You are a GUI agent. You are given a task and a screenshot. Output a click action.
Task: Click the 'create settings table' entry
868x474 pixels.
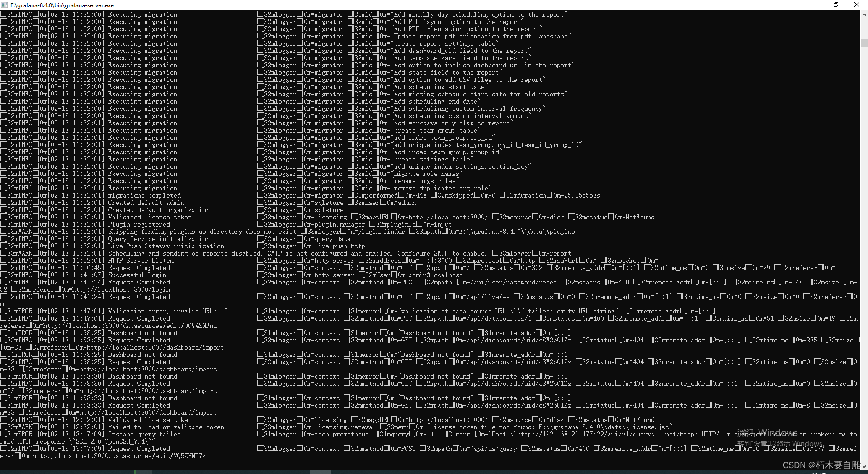[432, 159]
